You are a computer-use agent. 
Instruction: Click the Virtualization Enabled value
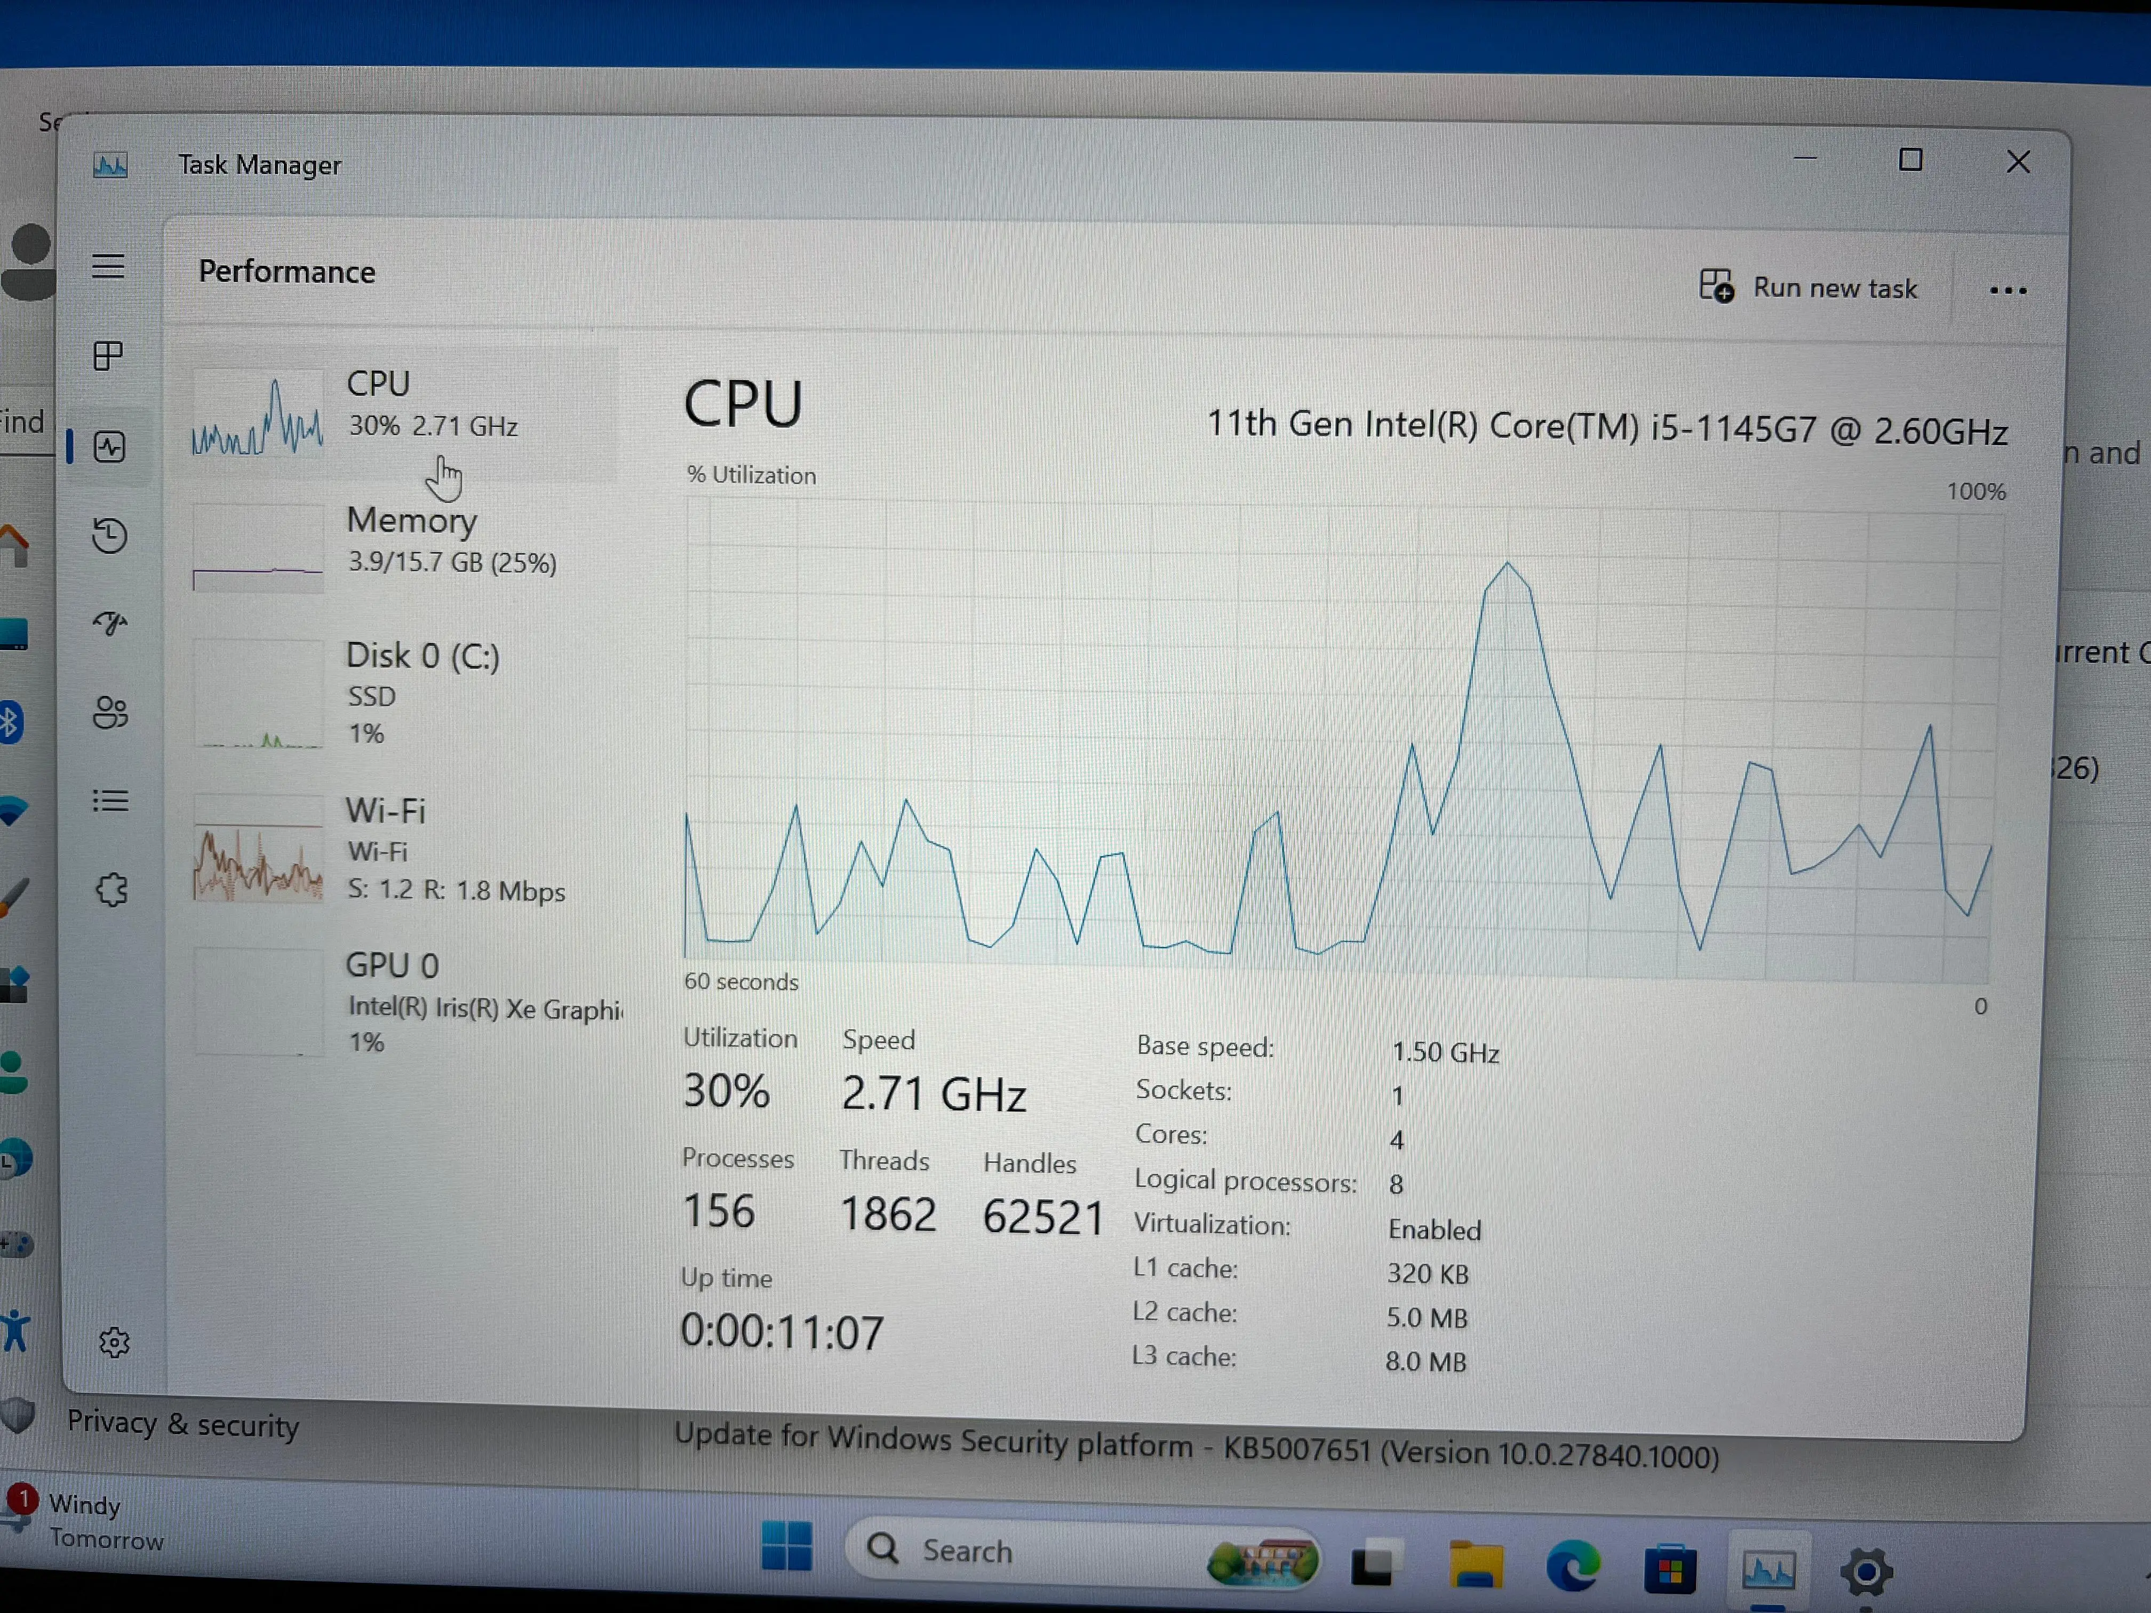coord(1435,1230)
